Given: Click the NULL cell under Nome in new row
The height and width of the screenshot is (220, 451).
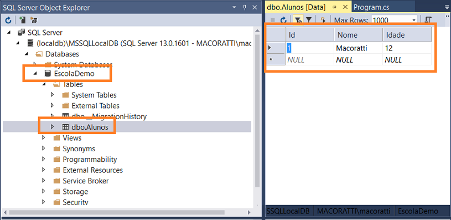Looking at the screenshot, I should click(x=359, y=60).
